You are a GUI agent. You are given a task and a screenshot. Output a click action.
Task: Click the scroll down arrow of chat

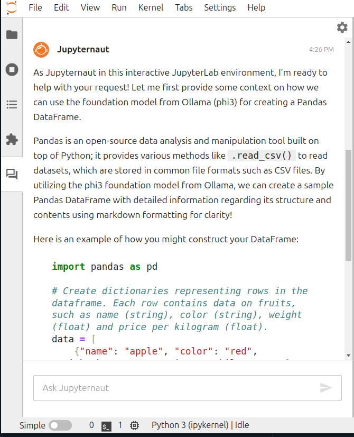(348, 356)
